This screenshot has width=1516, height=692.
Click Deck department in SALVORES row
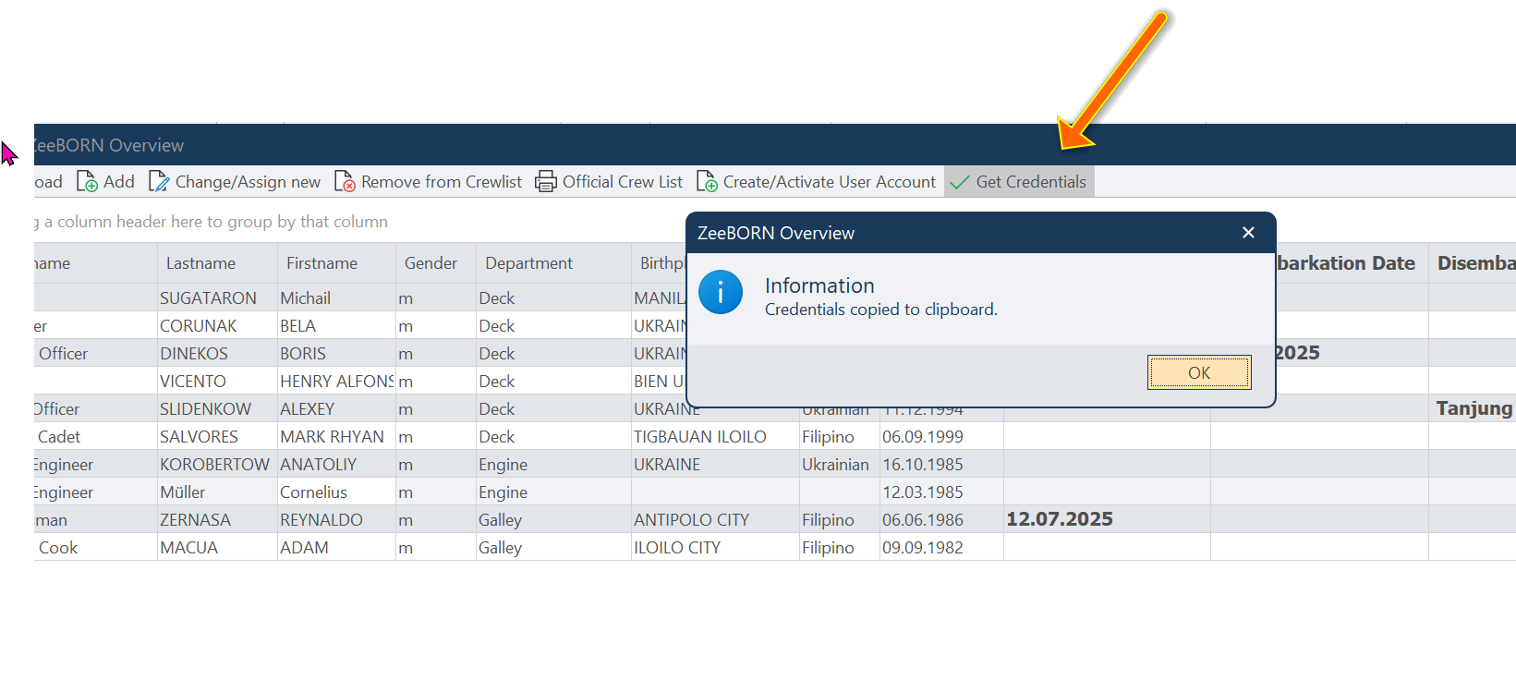[x=553, y=437]
